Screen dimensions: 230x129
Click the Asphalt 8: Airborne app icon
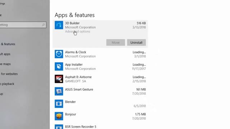click(59, 79)
